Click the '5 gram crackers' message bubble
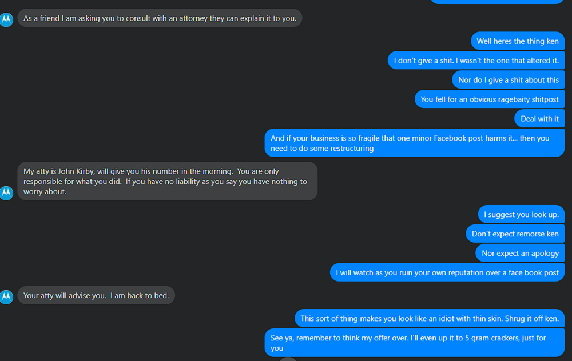572x361 pixels. point(414,343)
